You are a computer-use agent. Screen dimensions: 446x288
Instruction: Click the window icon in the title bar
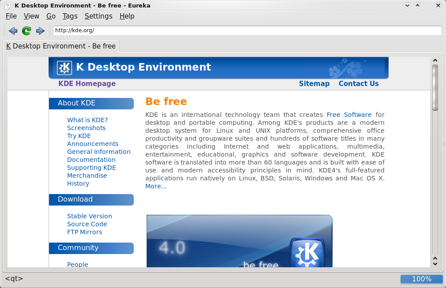[8, 6]
